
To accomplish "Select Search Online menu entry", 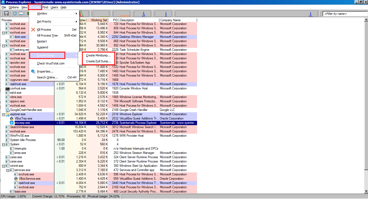I will (54, 77).
